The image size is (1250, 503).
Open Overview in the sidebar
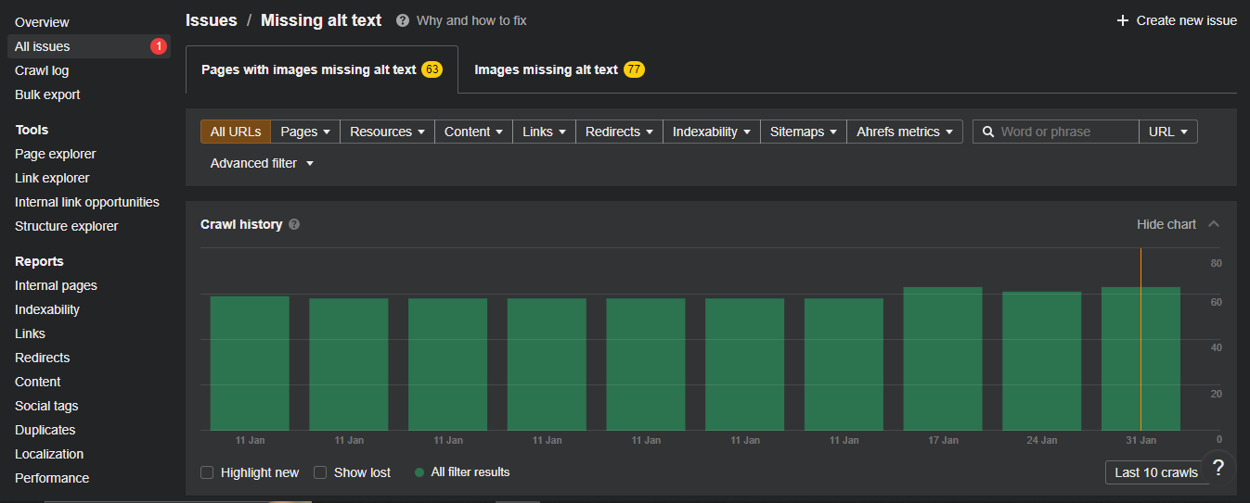(x=42, y=22)
